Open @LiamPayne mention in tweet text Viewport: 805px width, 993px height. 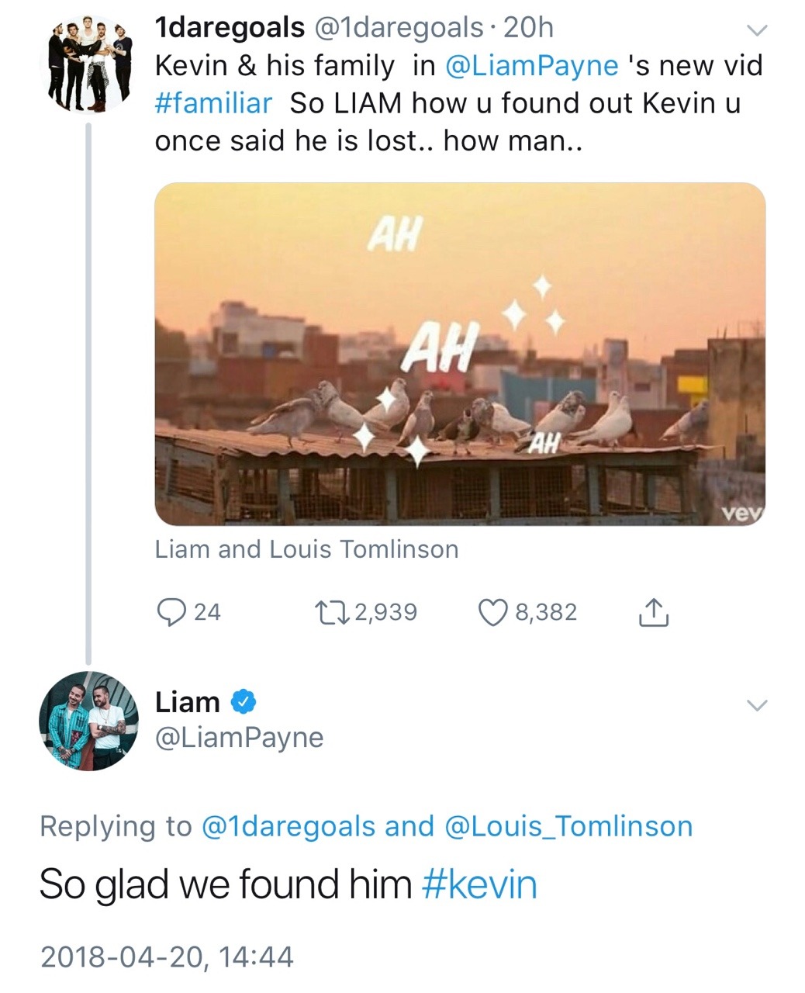[532, 65]
